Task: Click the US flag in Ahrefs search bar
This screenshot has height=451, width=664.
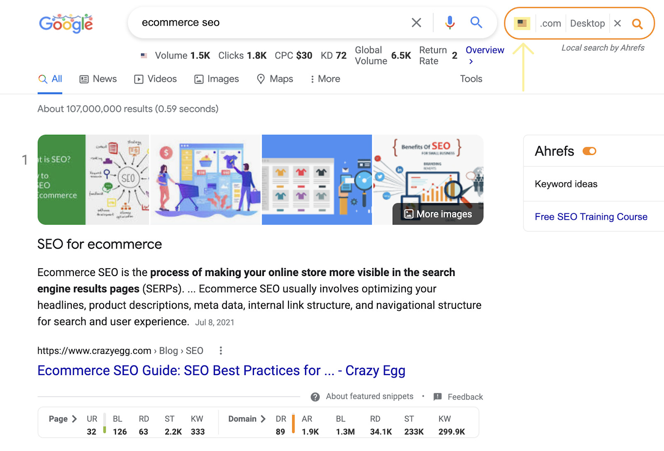Action: pyautogui.click(x=522, y=24)
